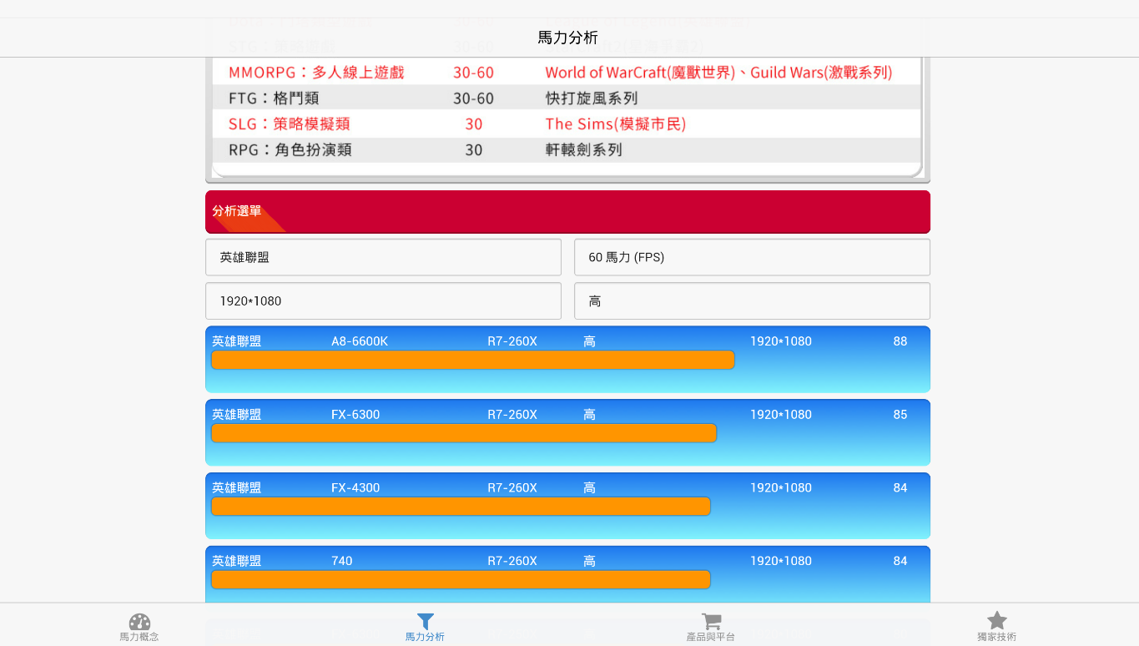Select the A8-6600K result card
This screenshot has height=646, width=1139.
[567, 359]
